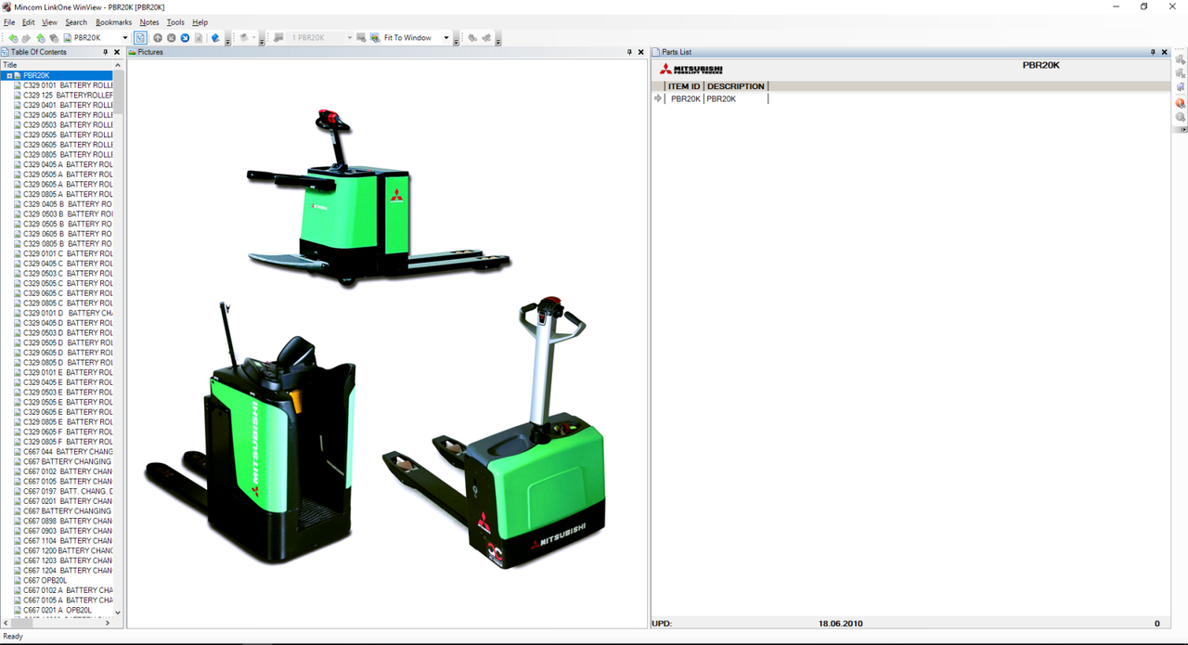Click the add-to-cart icon in the side toolbar
The width and height of the screenshot is (1188, 645).
click(1181, 59)
